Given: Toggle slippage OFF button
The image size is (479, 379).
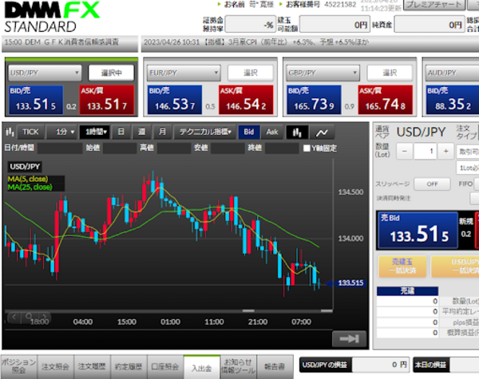Looking at the screenshot, I should pos(432,184).
